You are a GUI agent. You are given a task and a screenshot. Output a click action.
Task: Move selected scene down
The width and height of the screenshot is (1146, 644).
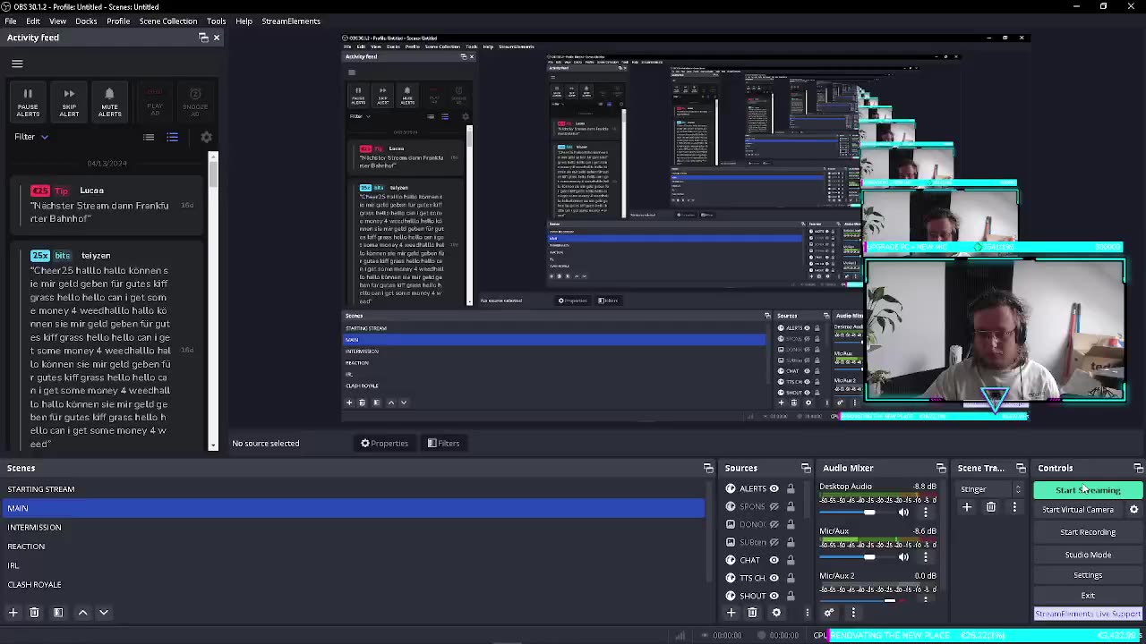(104, 613)
